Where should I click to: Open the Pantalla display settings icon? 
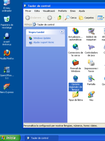point(91,80)
